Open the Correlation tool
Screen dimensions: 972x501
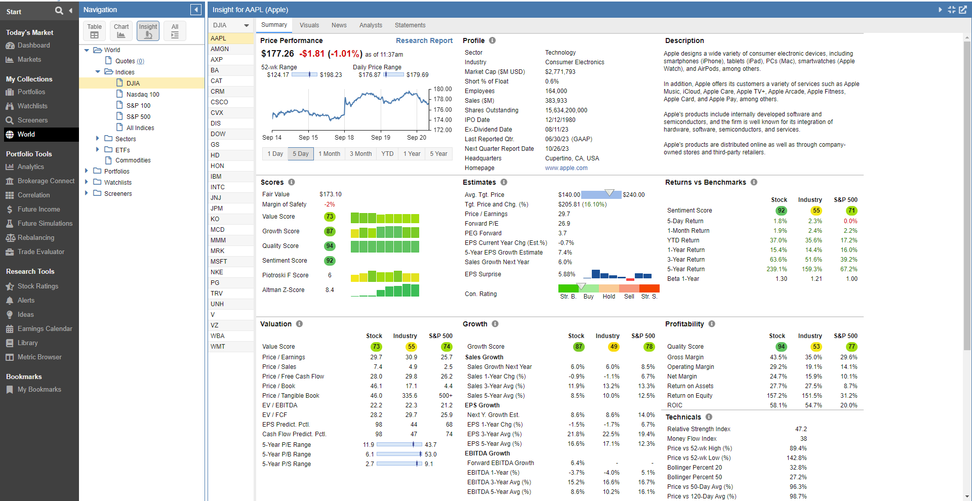pyautogui.click(x=34, y=195)
